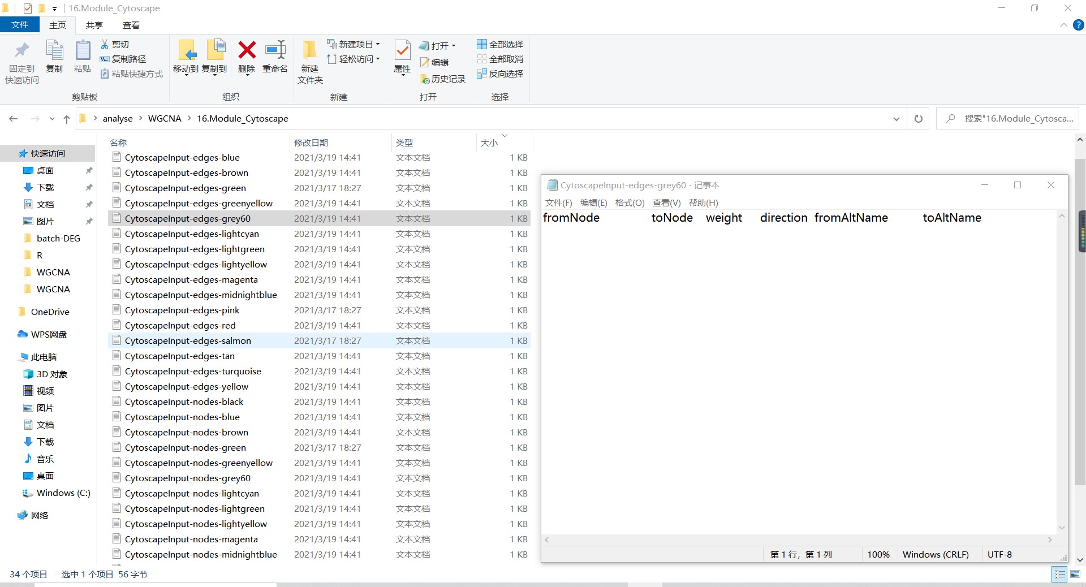The height and width of the screenshot is (587, 1086).
Task: Click Invert selection in the ribbon
Action: coord(500,74)
